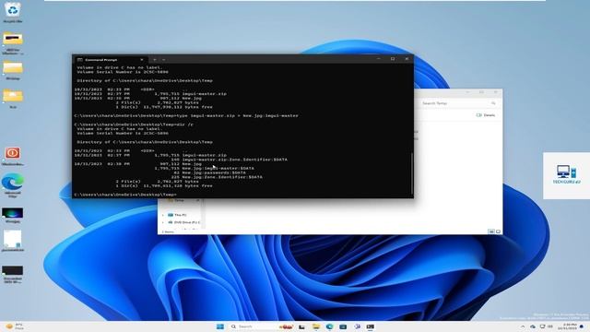Open Microsoft Edge from the taskbar

pos(330,326)
